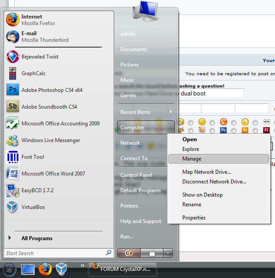275x278 pixels.
Task: Select radio button left of the orange smiley
Action: 212,123
